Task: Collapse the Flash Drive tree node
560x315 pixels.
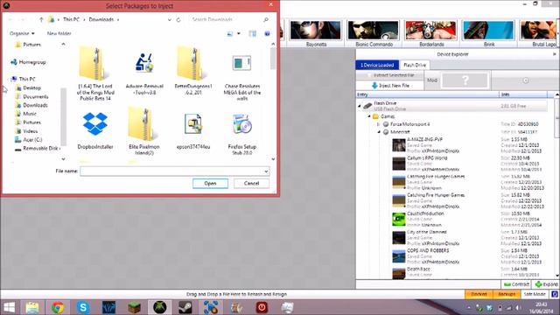Action: tap(360, 106)
